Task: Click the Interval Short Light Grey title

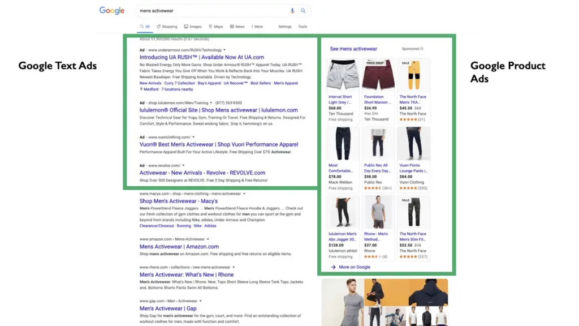Action: tap(340, 100)
